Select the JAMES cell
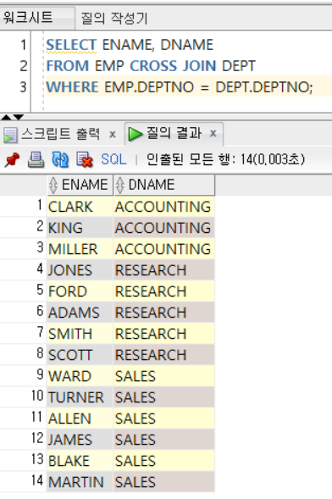The width and height of the screenshot is (332, 499). point(80,439)
